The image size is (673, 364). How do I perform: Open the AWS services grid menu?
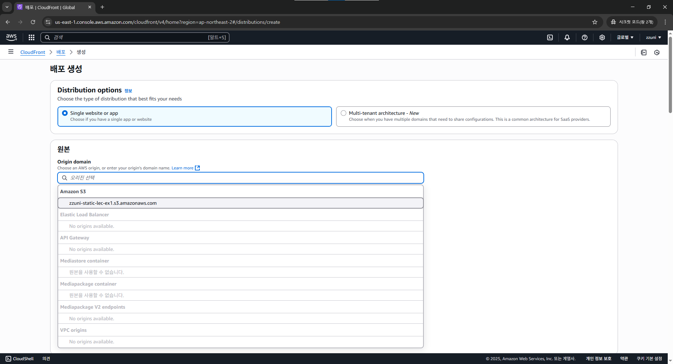pos(32,37)
